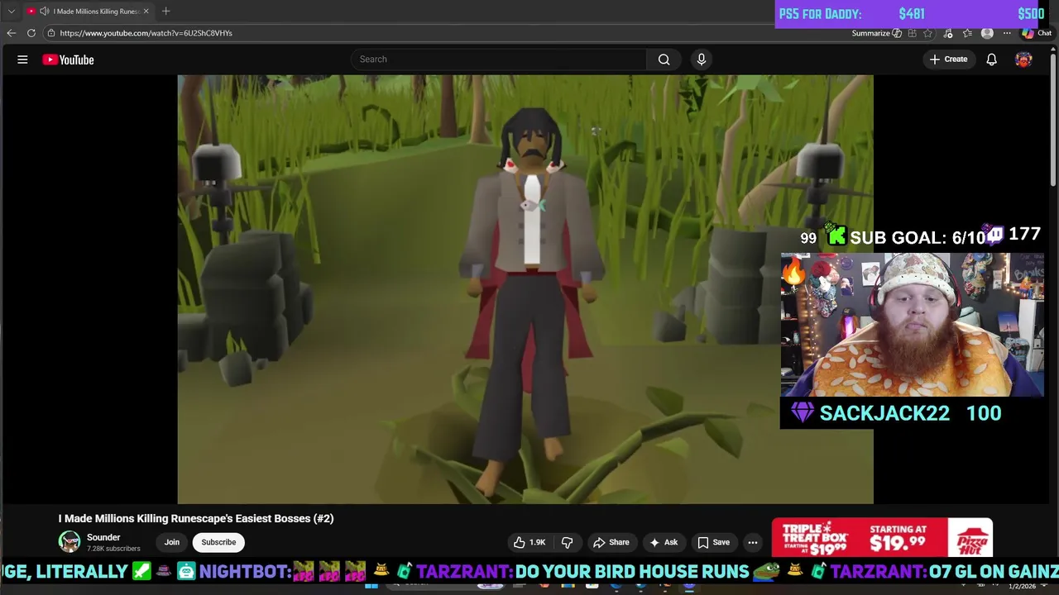1059x595 pixels.
Task: Select the I Made Millions video tab
Action: [89, 12]
